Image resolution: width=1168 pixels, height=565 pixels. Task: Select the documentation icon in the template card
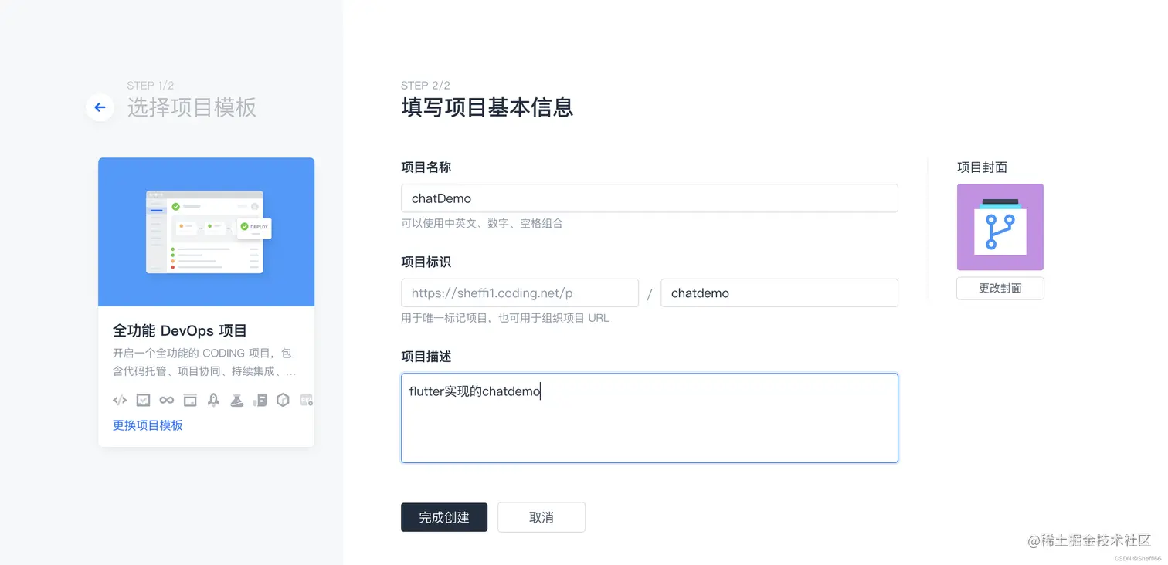click(x=260, y=400)
